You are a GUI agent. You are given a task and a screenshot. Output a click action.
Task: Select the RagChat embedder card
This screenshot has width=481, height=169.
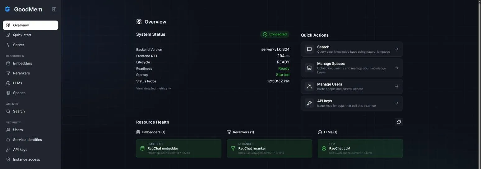click(179, 148)
